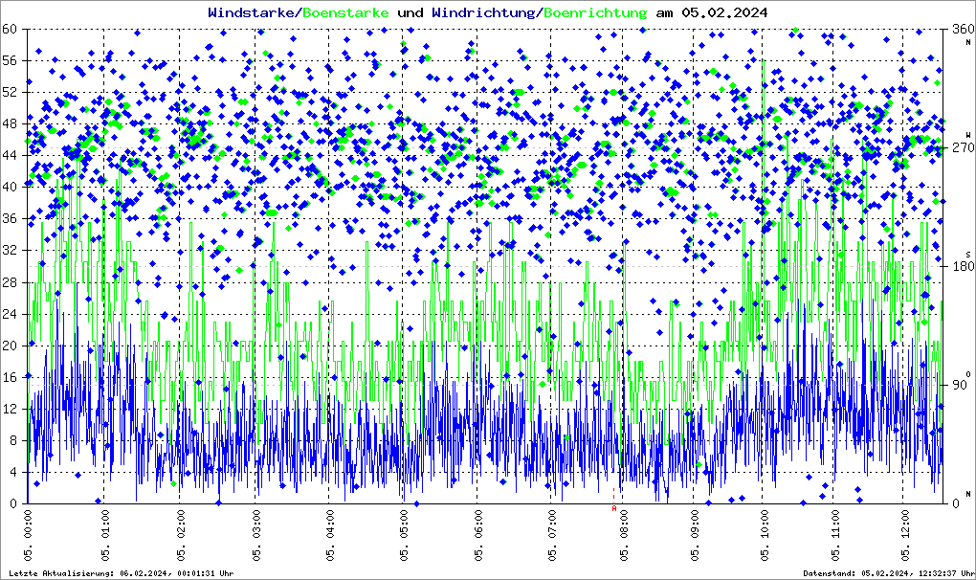Select the 01:00 time axis label

(107, 538)
